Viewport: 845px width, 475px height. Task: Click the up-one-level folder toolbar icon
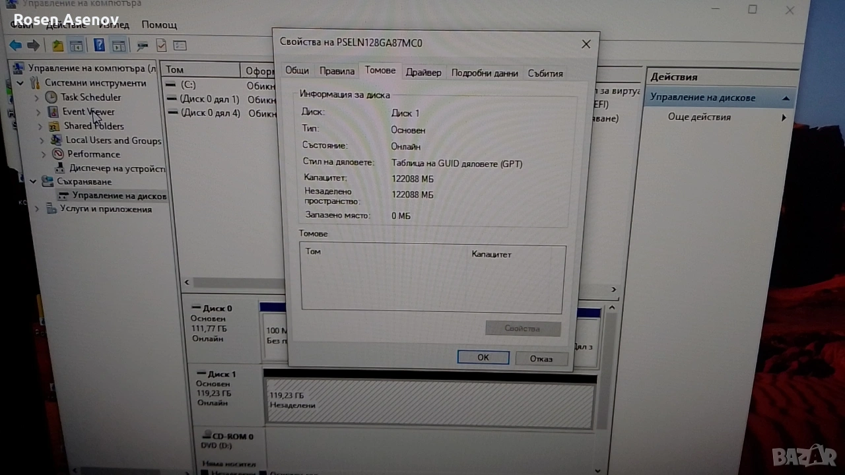point(58,46)
